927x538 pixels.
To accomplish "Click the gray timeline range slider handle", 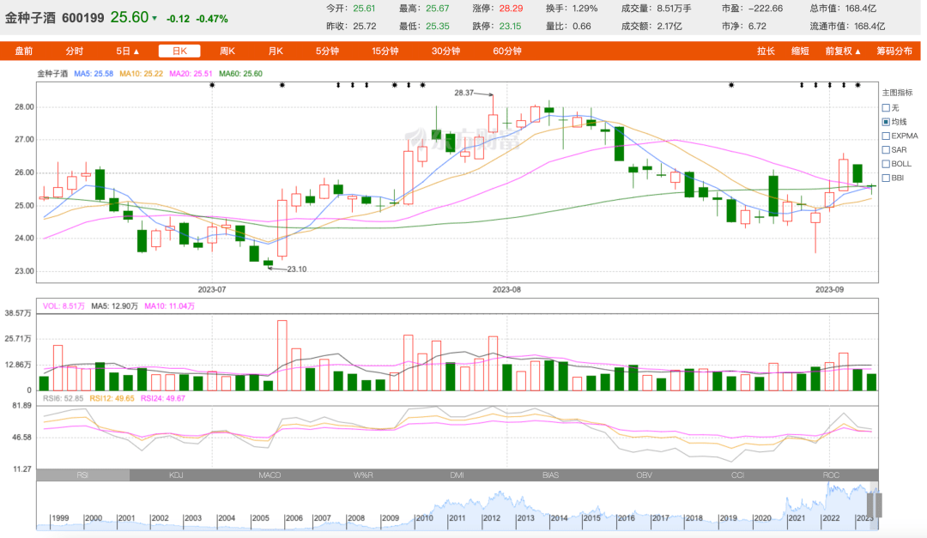I will [x=874, y=505].
